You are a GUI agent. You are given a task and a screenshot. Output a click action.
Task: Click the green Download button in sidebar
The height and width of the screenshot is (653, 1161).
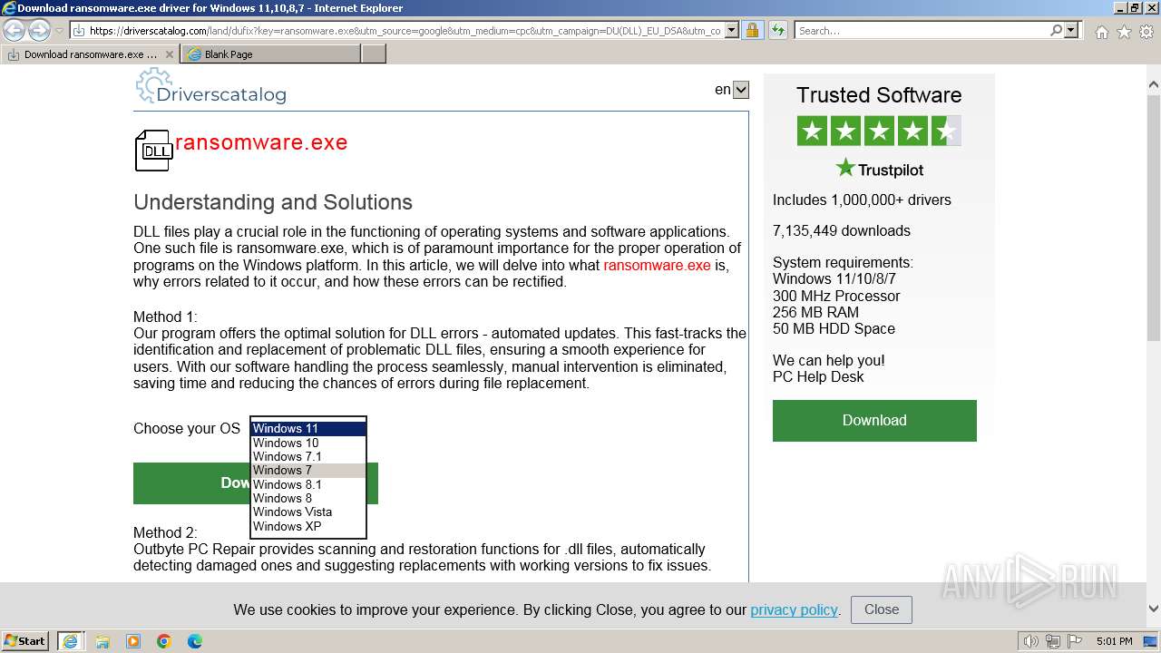874,421
